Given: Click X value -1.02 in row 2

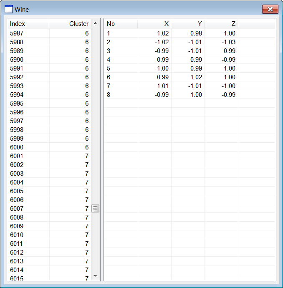Looking at the screenshot, I should tap(162, 42).
